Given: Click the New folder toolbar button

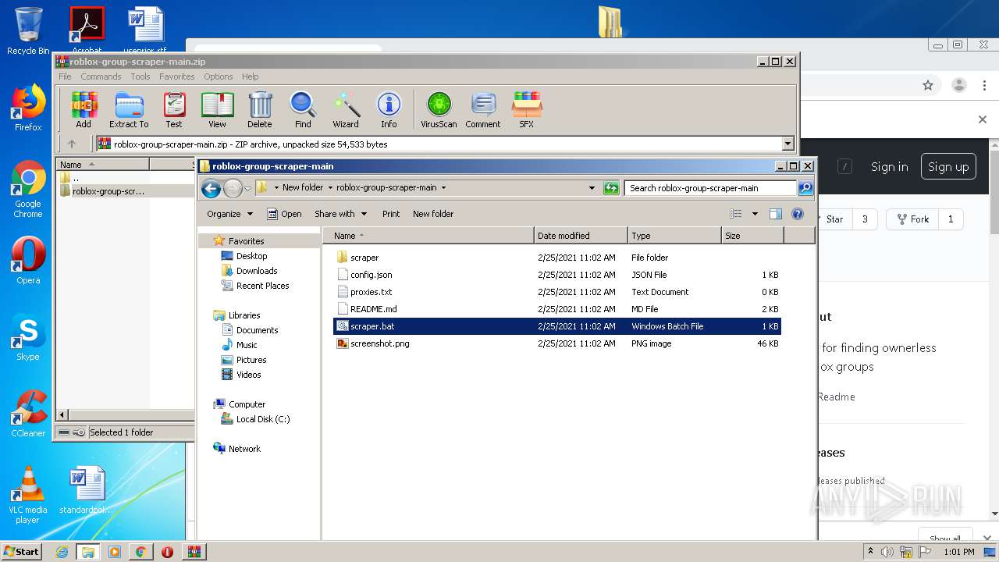Looking at the screenshot, I should point(433,214).
